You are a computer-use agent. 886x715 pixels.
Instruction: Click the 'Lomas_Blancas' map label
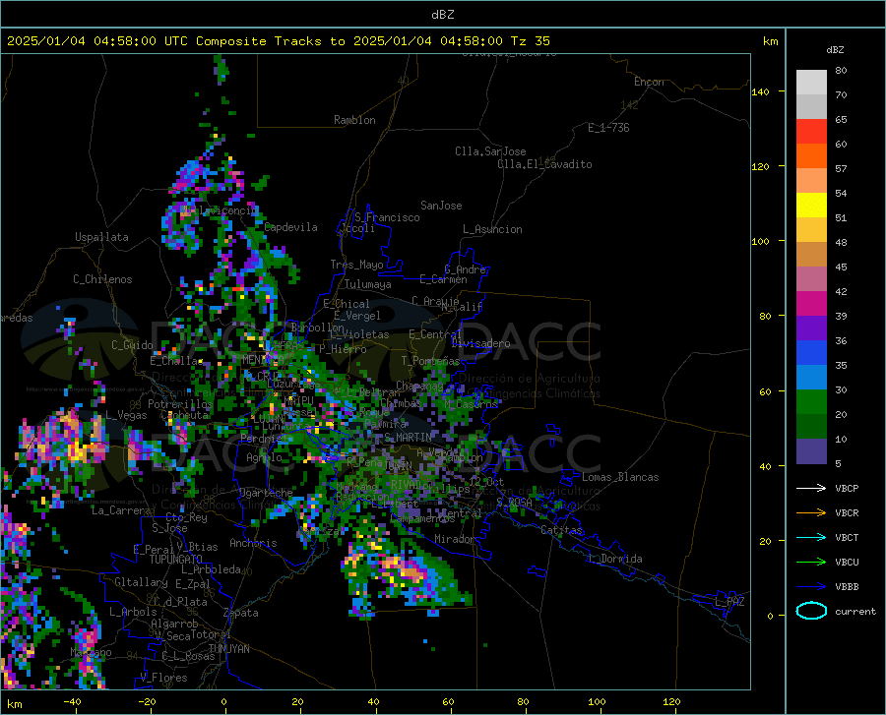[620, 477]
